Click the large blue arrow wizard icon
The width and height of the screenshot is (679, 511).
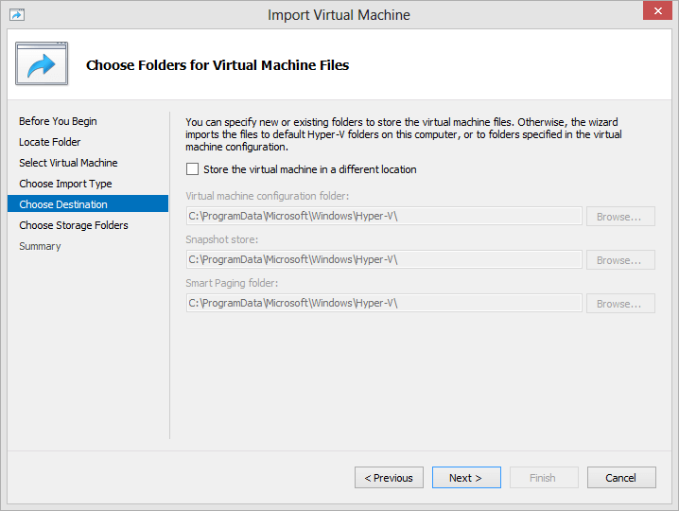click(42, 63)
